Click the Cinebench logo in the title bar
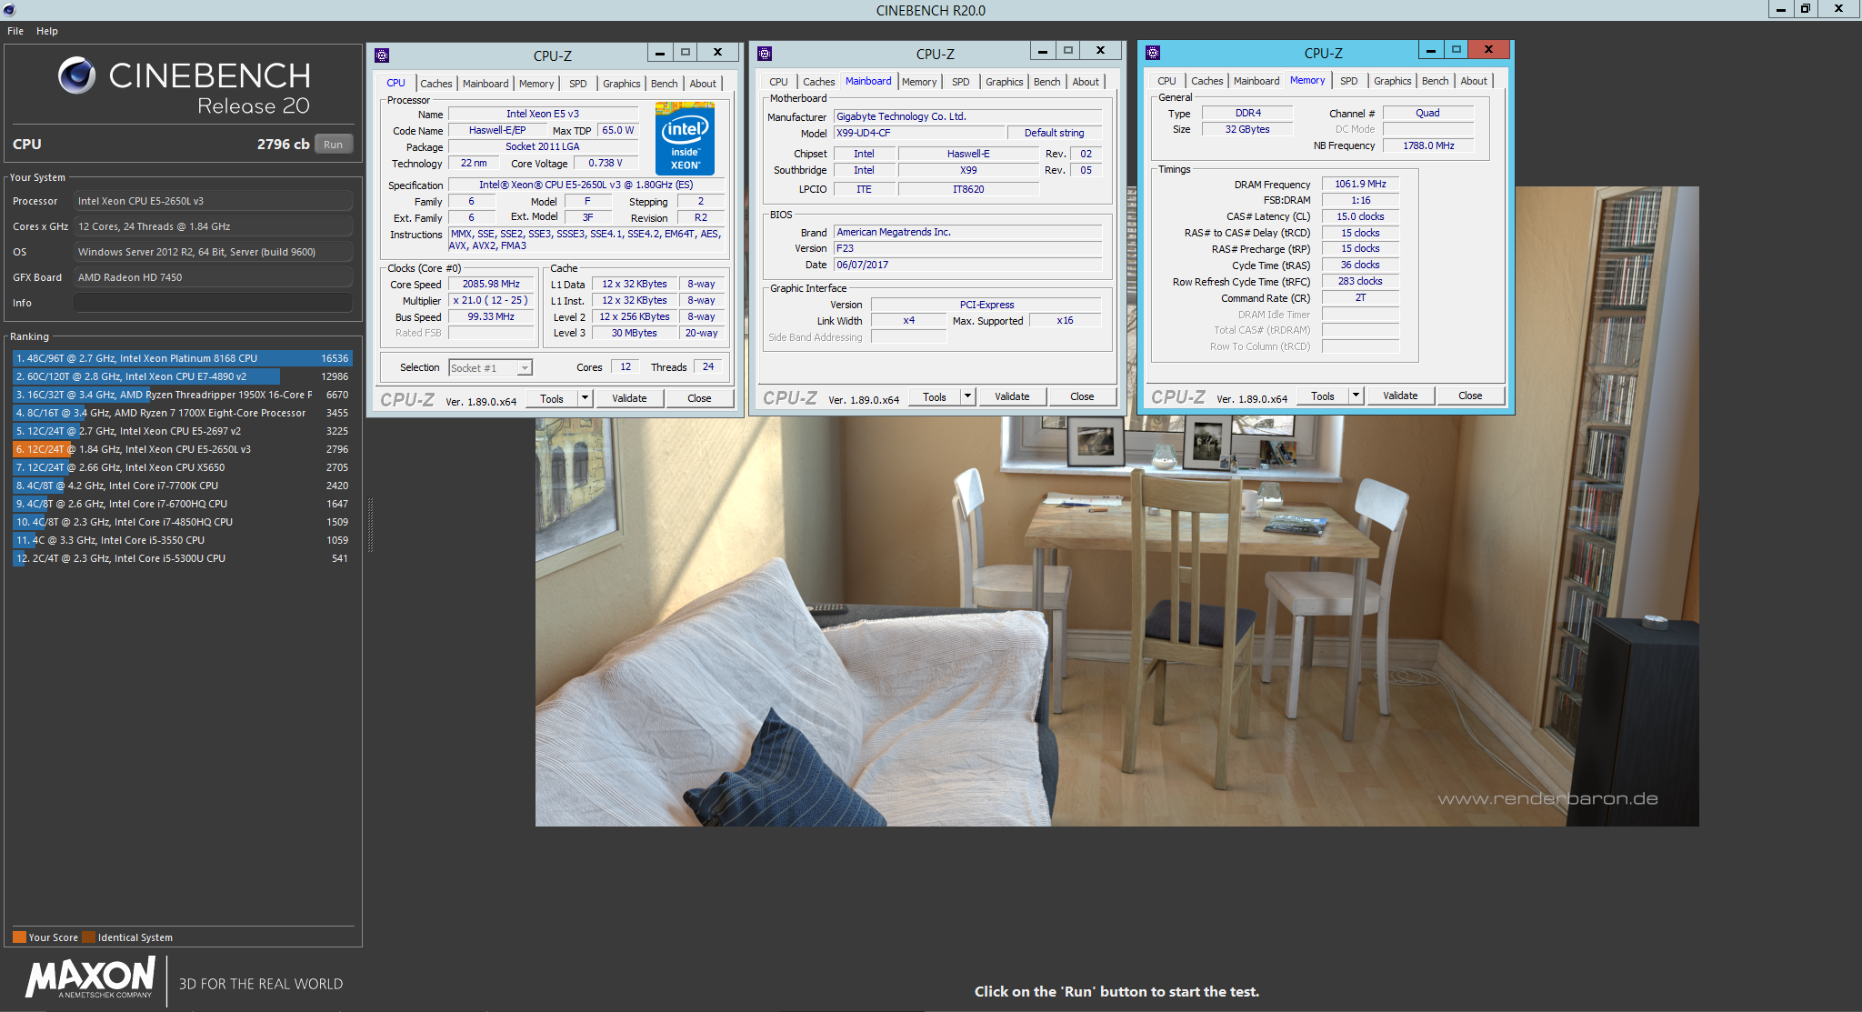The height and width of the screenshot is (1012, 1862). 9,9
